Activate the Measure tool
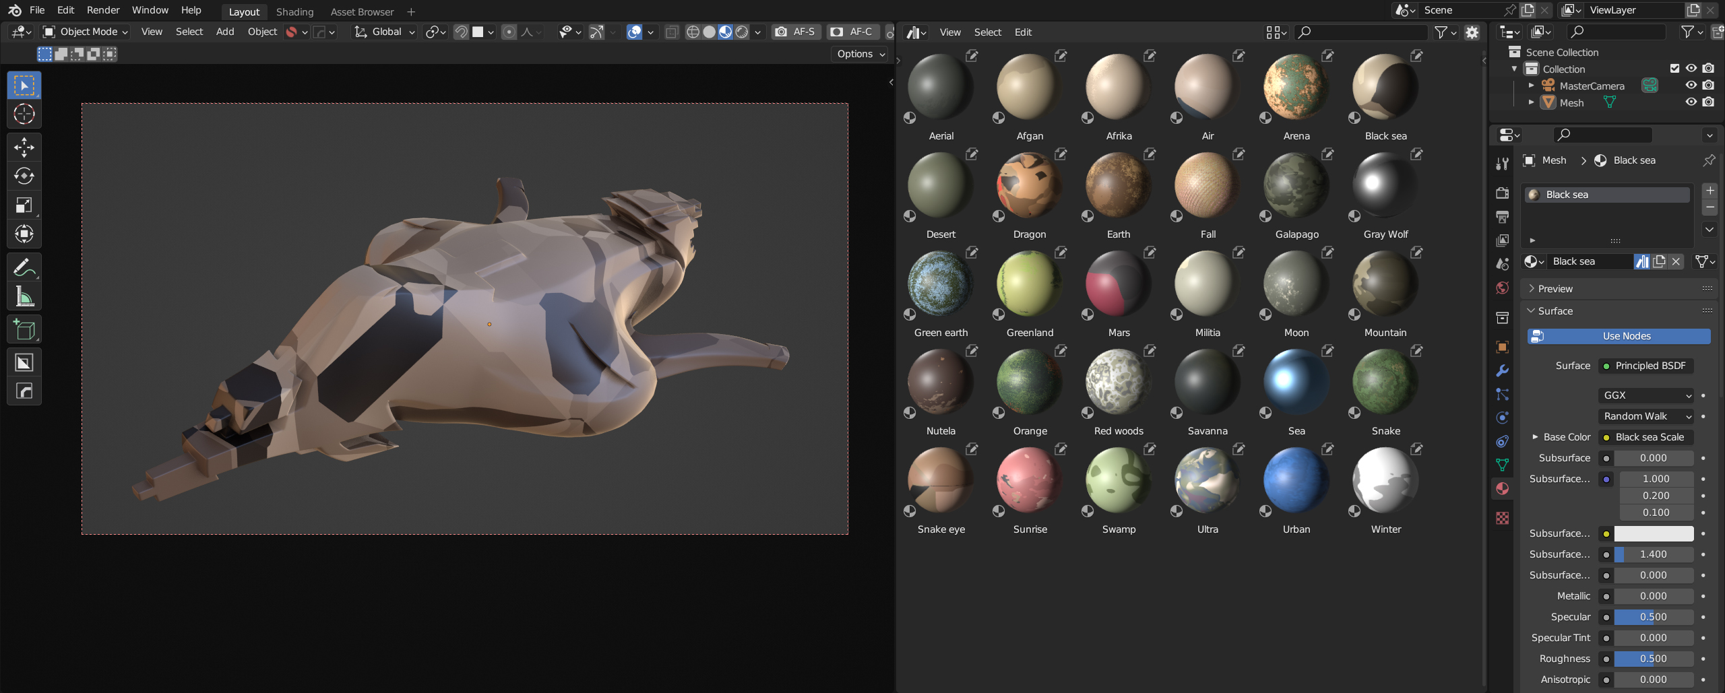Image resolution: width=1725 pixels, height=693 pixels. click(24, 296)
